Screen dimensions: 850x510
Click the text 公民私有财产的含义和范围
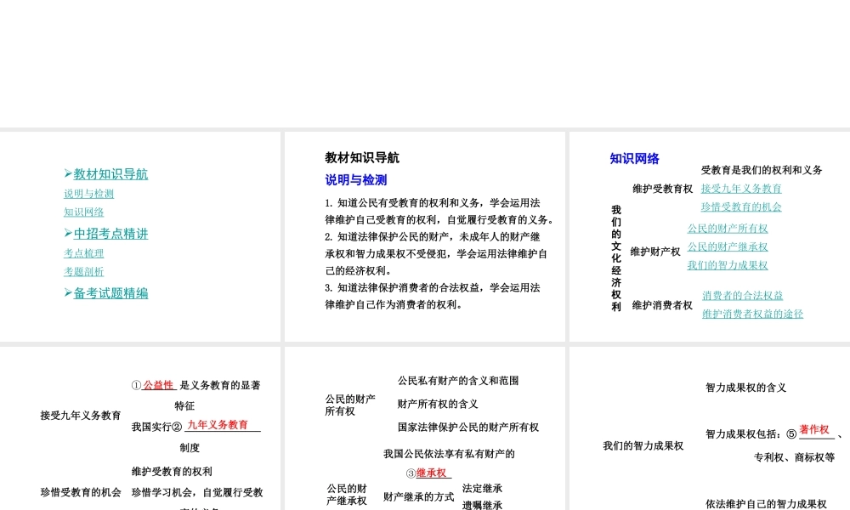pos(458,381)
